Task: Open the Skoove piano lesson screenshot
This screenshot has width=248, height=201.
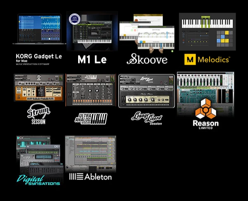Action: [147, 33]
